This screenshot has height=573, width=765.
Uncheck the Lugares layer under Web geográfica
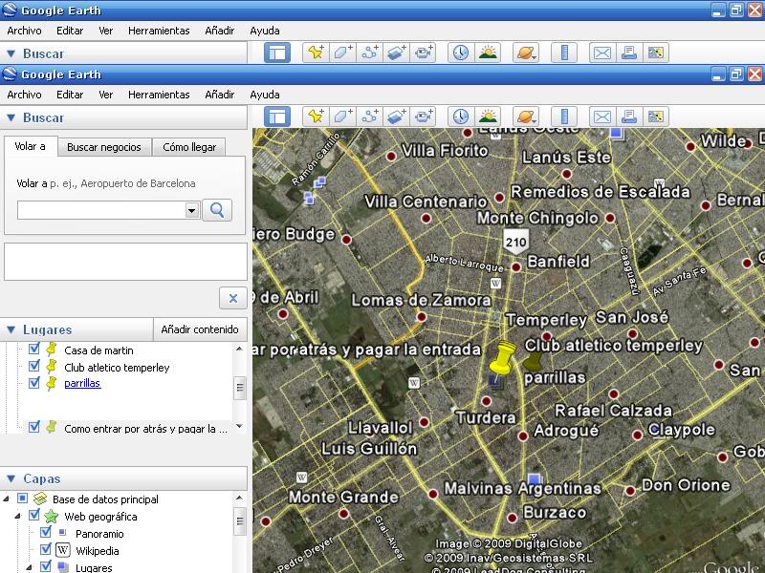(x=46, y=566)
